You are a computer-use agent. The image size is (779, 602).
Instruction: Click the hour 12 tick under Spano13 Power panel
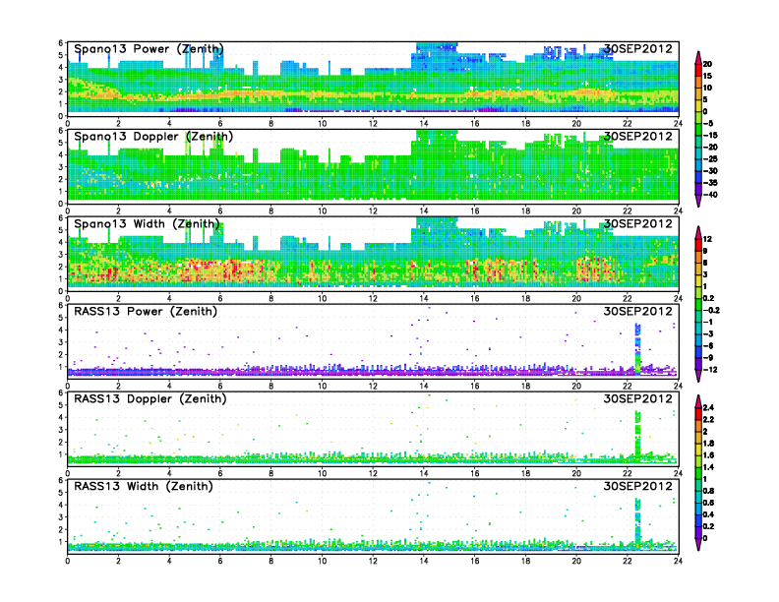pos(373,124)
